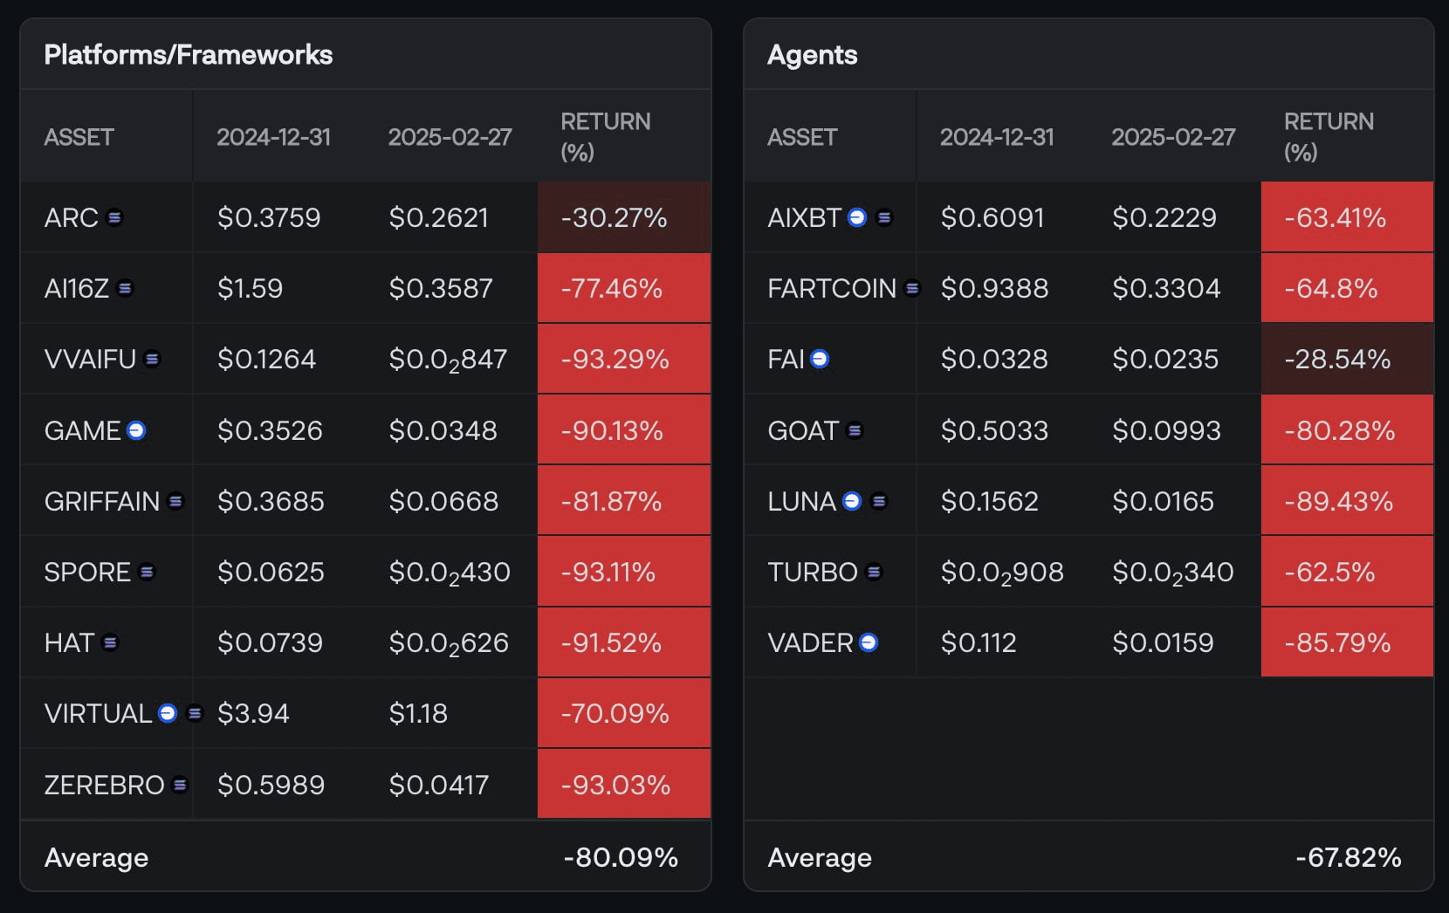Click the -80.09% Platforms/Frameworks average
This screenshot has height=913, width=1449.
point(621,857)
